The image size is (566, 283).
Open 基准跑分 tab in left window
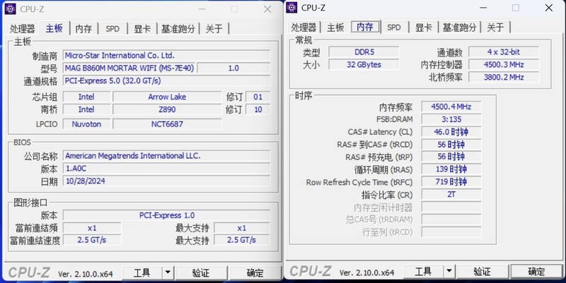click(x=178, y=29)
